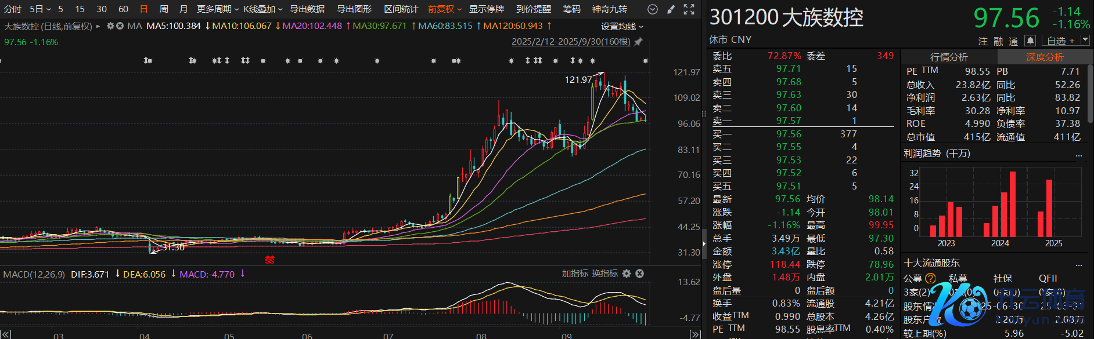Click the paintbrush drawing tool icon
Screen dimensions: 1094x339
coord(671,9)
